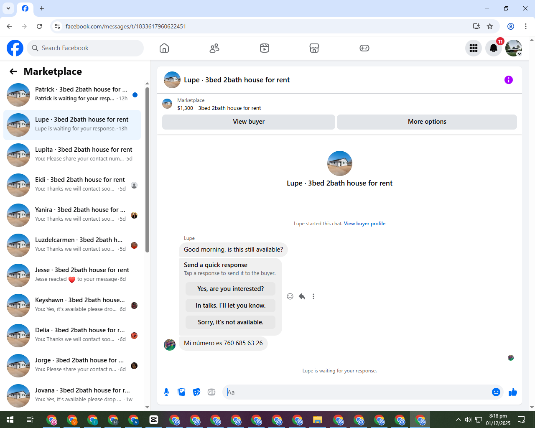Image resolution: width=535 pixels, height=428 pixels.
Task: Open View buyer profile link
Action: (x=364, y=224)
